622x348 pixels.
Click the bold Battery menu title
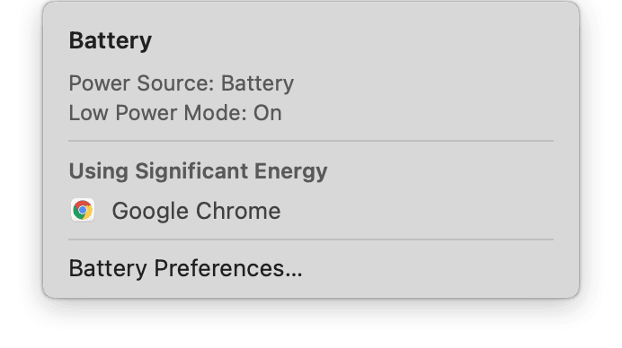[x=111, y=40]
